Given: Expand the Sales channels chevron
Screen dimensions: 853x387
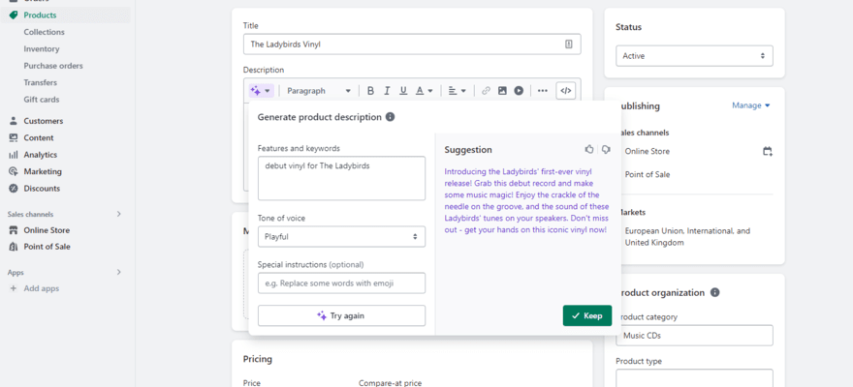Looking at the screenshot, I should tap(118, 214).
